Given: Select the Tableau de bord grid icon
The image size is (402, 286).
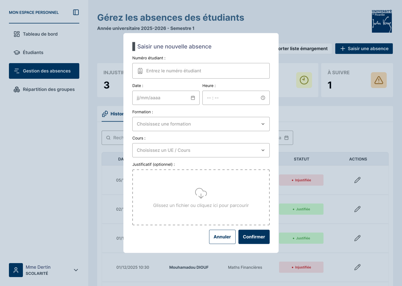Looking at the screenshot, I should pyautogui.click(x=17, y=34).
